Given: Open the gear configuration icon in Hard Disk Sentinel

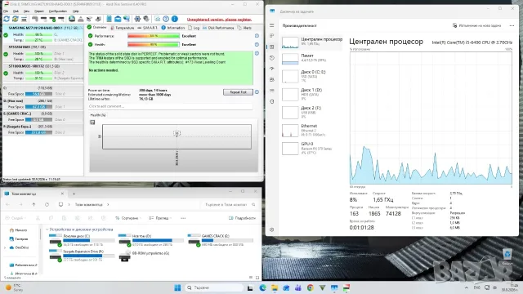Looking at the screenshot, I should coord(137,19).
